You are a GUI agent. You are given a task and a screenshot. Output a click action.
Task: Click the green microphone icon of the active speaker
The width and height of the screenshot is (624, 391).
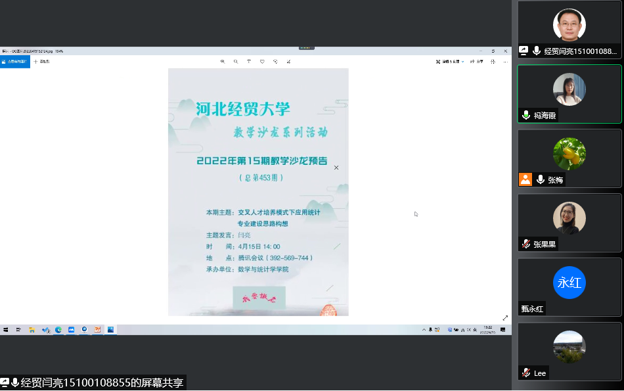tap(525, 115)
